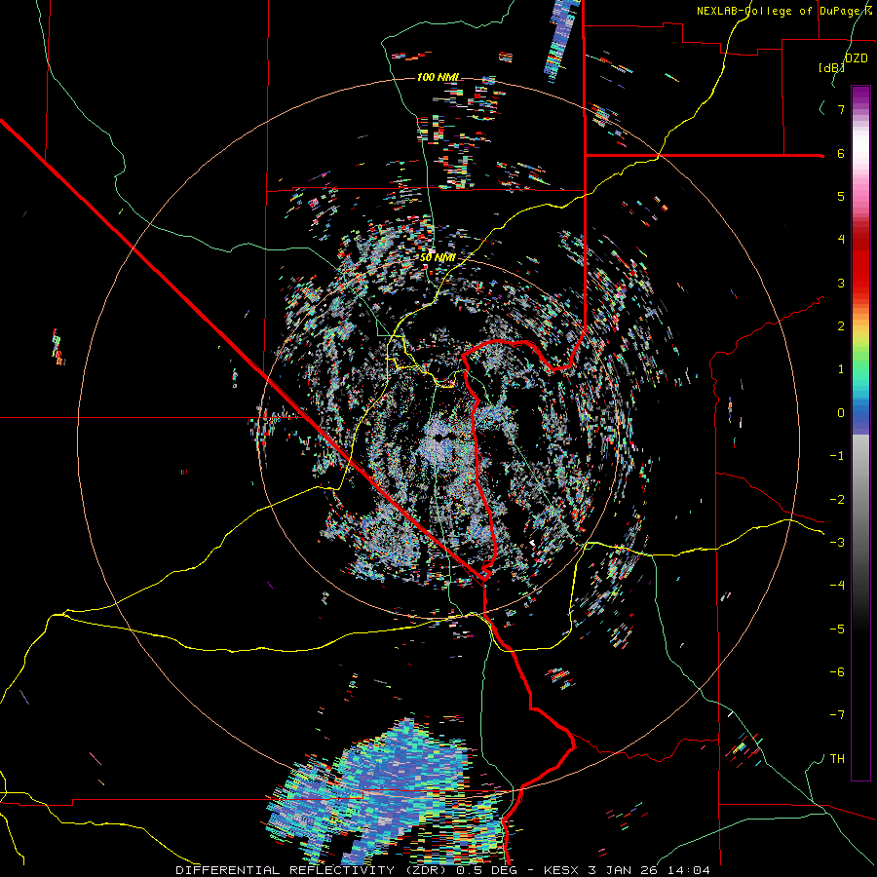Click scale value 7 on the legend
The image size is (877, 877).
(x=841, y=109)
